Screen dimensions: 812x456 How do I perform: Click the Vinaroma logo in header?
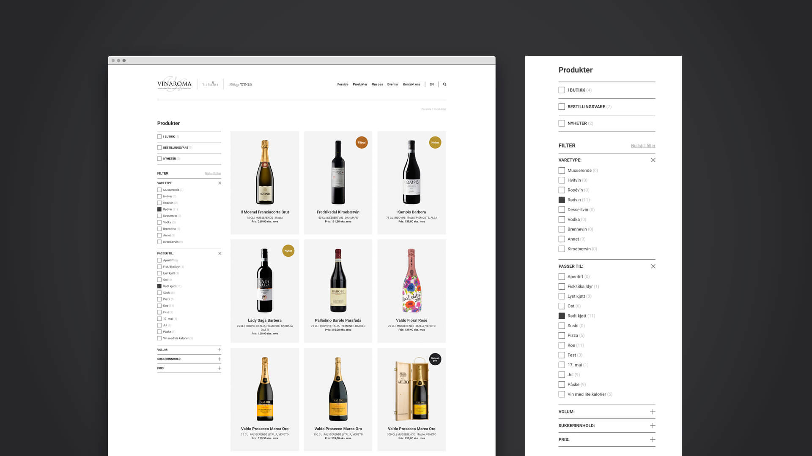coord(174,84)
